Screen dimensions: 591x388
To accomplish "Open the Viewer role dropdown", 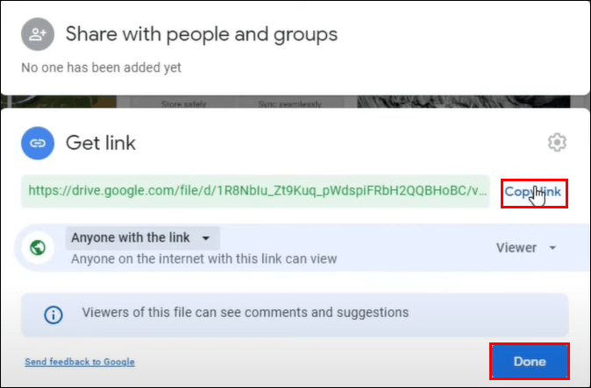I will click(x=526, y=248).
